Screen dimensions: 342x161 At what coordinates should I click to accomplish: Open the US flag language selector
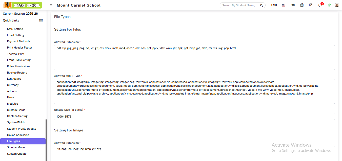[x=283, y=5]
